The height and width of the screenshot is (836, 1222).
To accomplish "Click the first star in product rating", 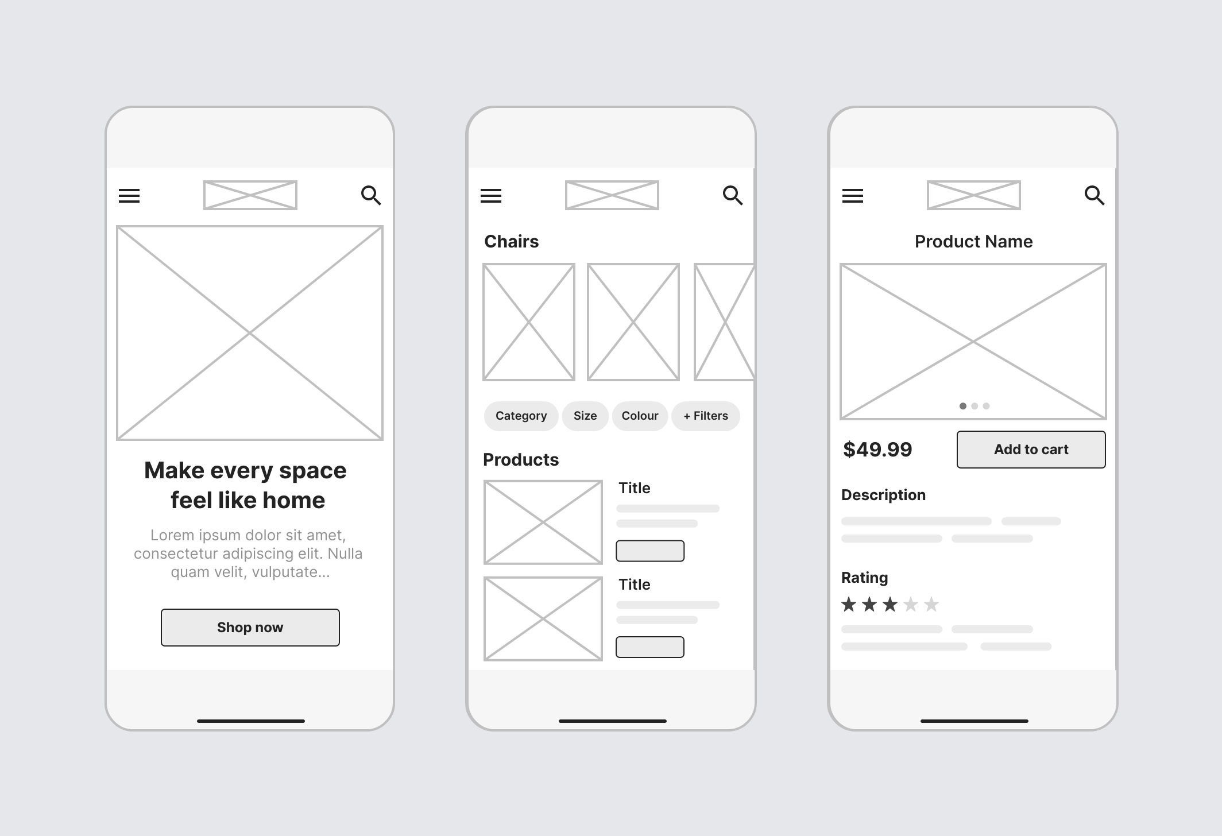I will coord(850,606).
